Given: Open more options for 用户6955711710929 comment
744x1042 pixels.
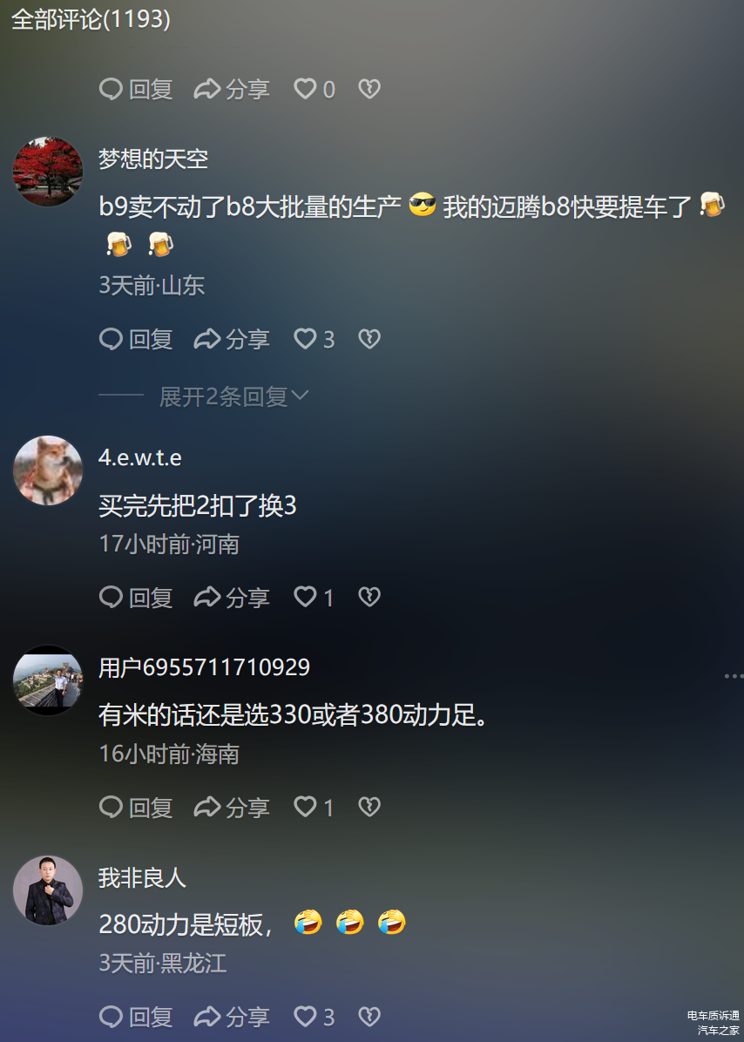Looking at the screenshot, I should pos(734,676).
